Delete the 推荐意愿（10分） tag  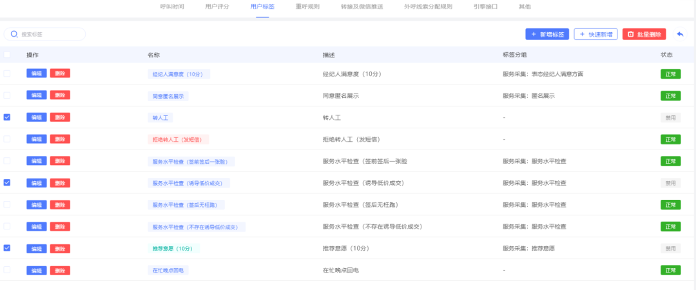[60, 248]
